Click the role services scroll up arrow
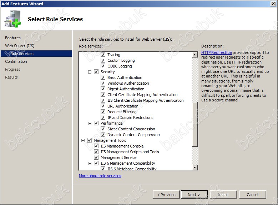 (194, 55)
